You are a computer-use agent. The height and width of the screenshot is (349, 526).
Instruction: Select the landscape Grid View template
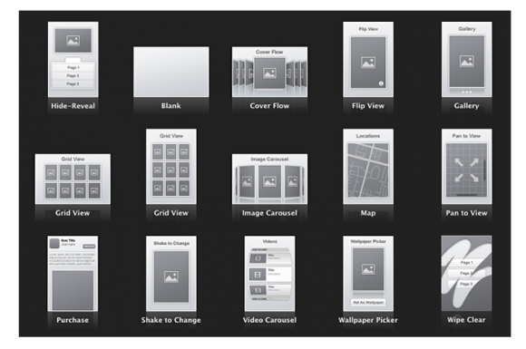click(x=73, y=179)
